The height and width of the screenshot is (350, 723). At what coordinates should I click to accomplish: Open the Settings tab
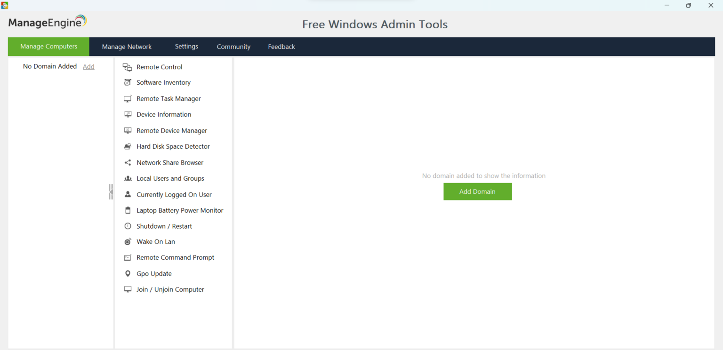[186, 47]
